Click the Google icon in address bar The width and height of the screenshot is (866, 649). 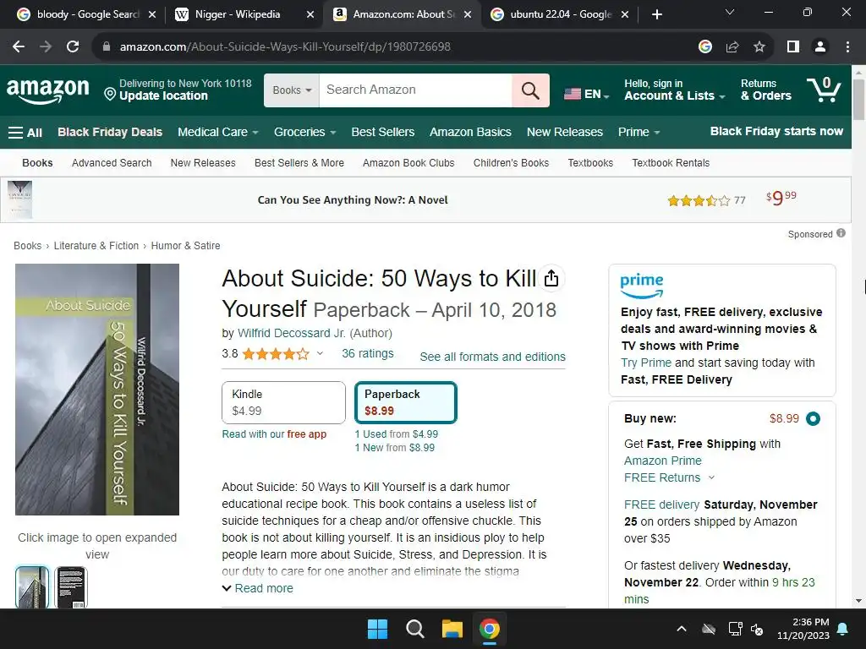tap(705, 47)
